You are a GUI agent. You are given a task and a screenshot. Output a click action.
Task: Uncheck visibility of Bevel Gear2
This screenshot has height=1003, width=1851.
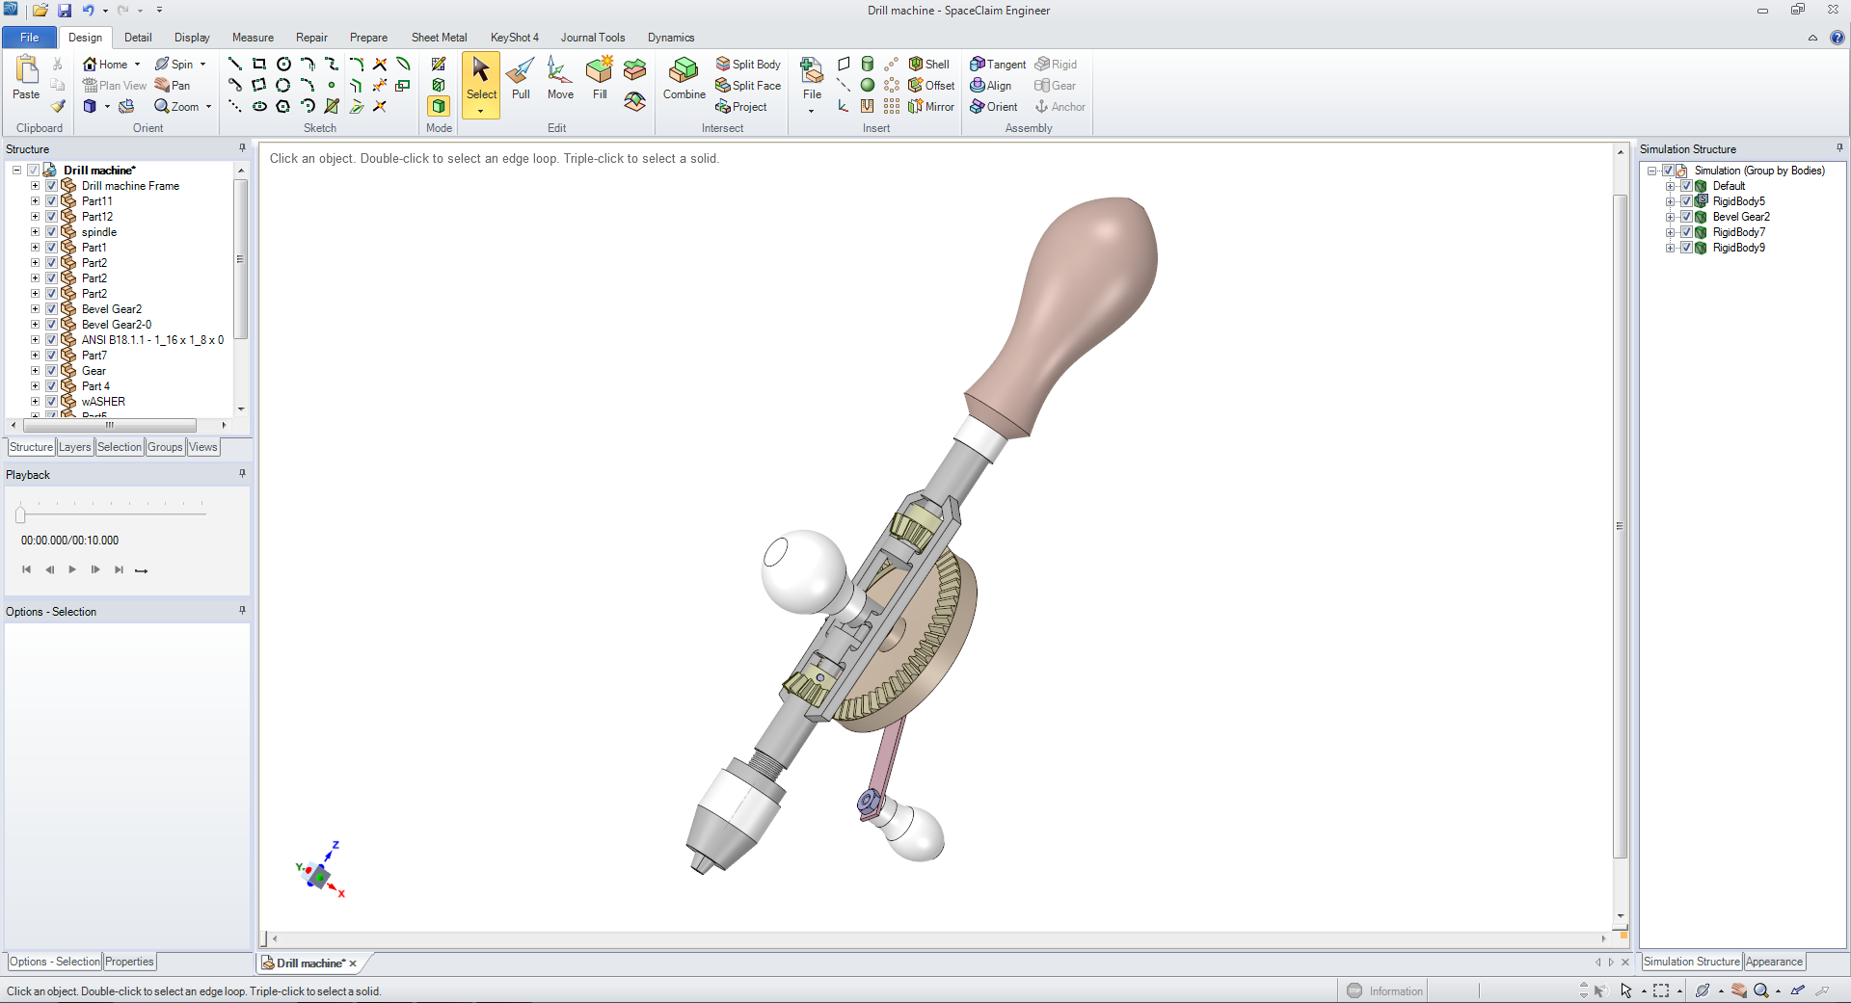[x=51, y=308]
